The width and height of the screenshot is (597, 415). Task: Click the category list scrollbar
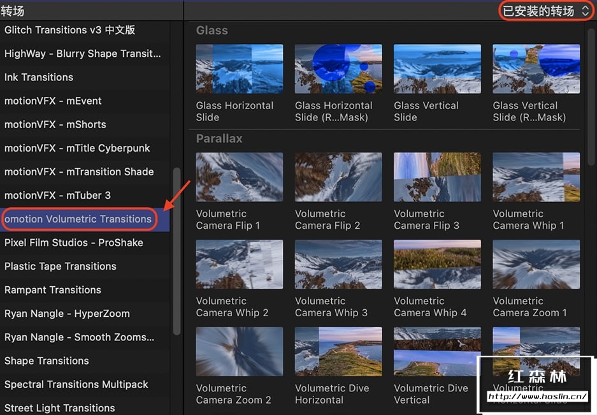[x=176, y=252]
